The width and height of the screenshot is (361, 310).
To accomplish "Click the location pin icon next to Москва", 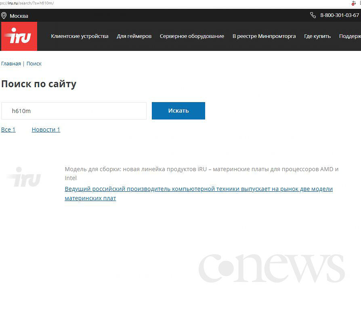I will tap(4, 16).
